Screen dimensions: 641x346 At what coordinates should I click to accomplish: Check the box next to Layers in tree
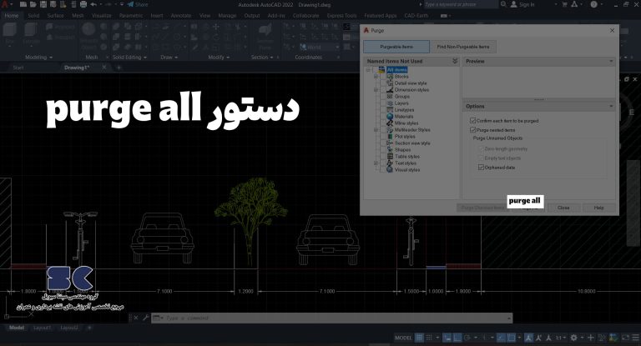(382, 103)
